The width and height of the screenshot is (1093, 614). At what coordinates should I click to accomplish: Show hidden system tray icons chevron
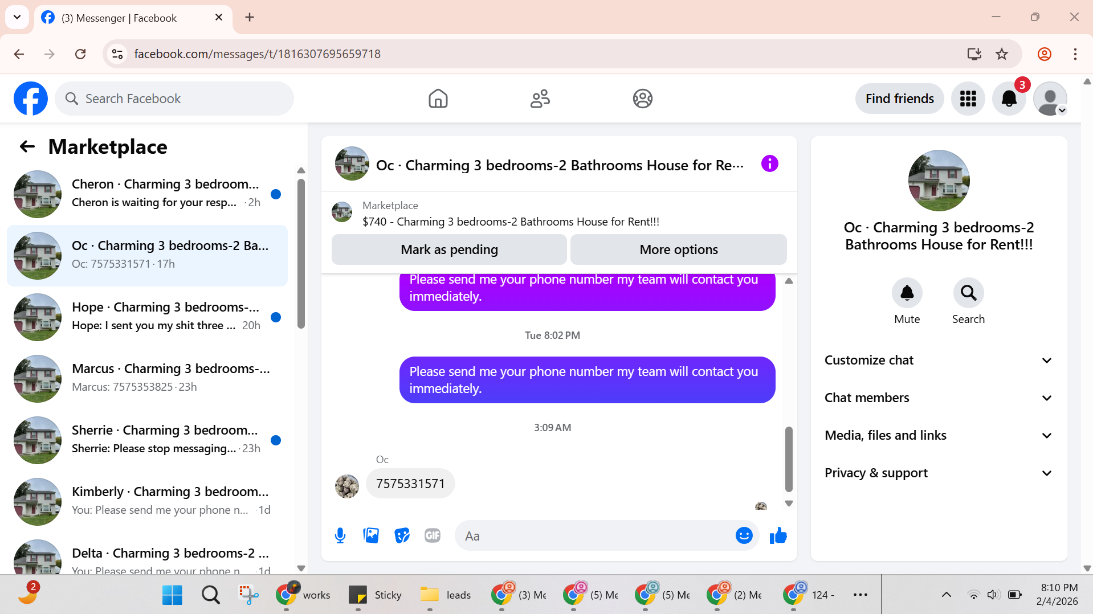click(x=946, y=595)
